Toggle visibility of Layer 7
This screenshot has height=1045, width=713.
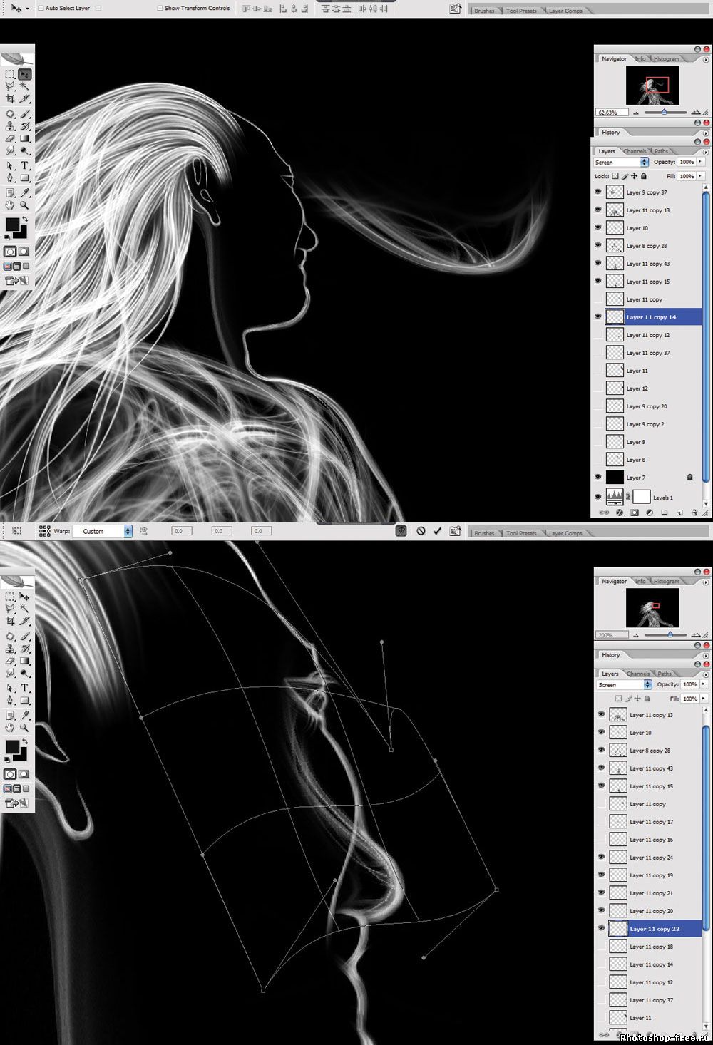point(598,478)
